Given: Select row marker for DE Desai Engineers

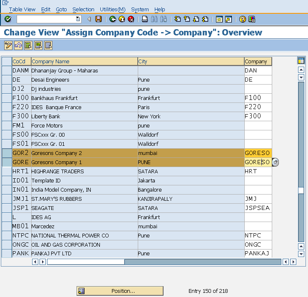Looking at the screenshot, I should [x=7, y=80].
